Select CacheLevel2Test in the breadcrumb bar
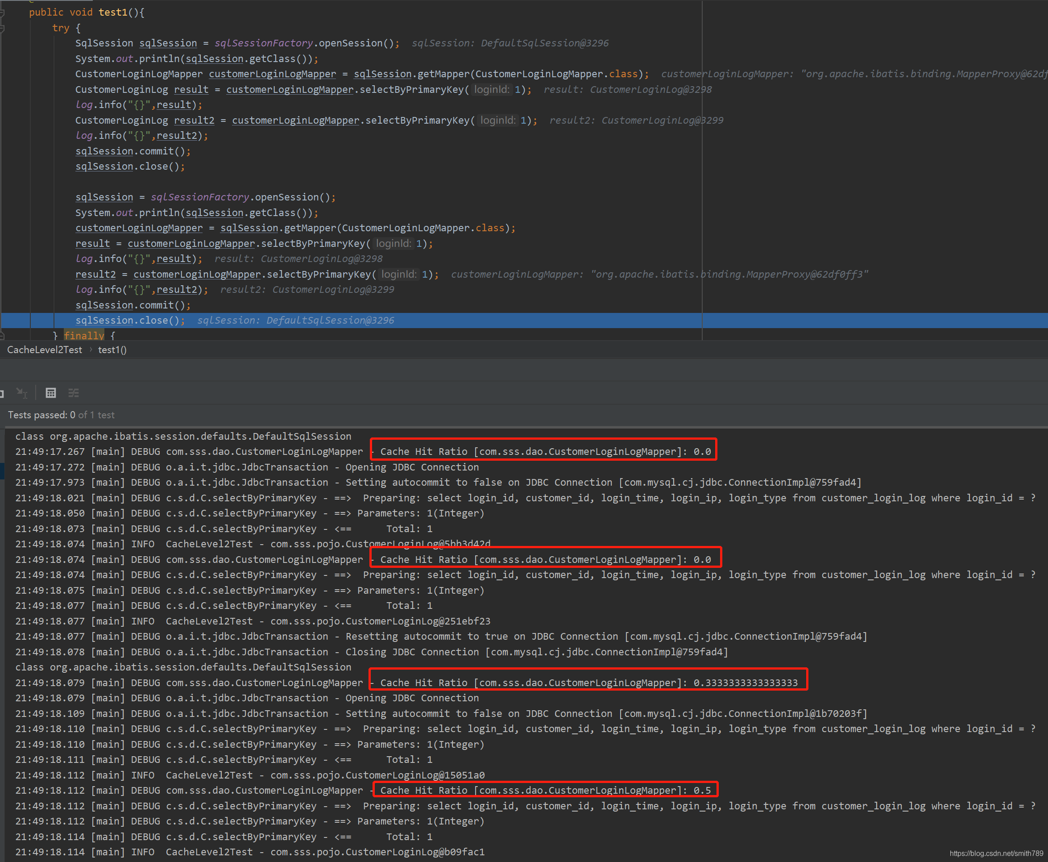1048x862 pixels. pos(45,350)
